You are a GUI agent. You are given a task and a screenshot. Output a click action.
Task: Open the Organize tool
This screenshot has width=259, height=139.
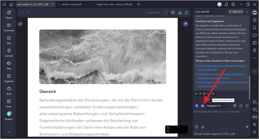tap(9, 78)
